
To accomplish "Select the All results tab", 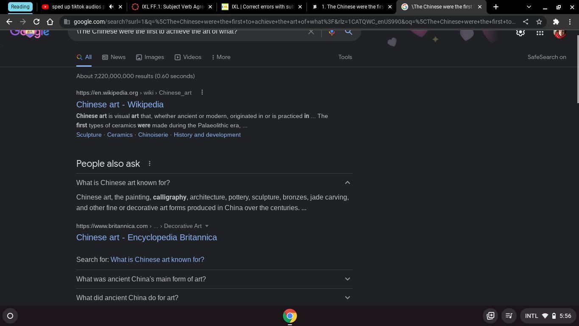I will tap(84, 57).
